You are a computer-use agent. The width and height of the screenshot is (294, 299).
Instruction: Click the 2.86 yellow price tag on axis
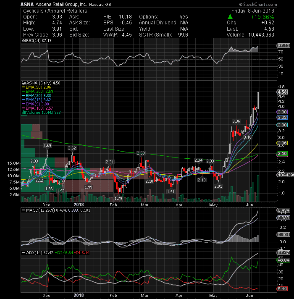pos(282,143)
